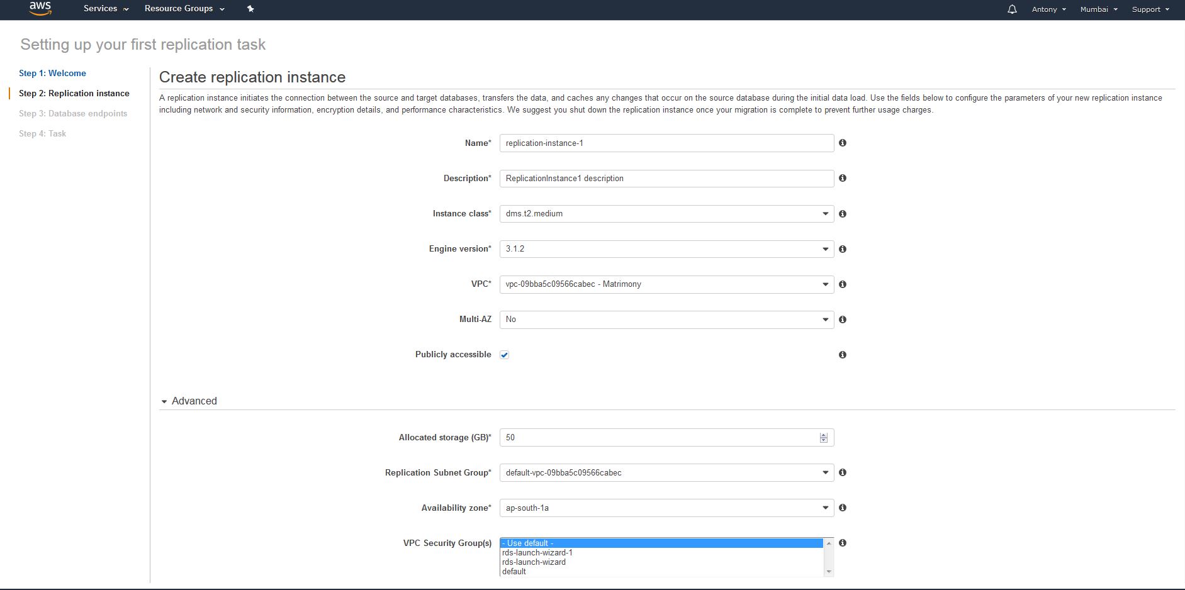Click the AWS logo home icon

click(40, 9)
